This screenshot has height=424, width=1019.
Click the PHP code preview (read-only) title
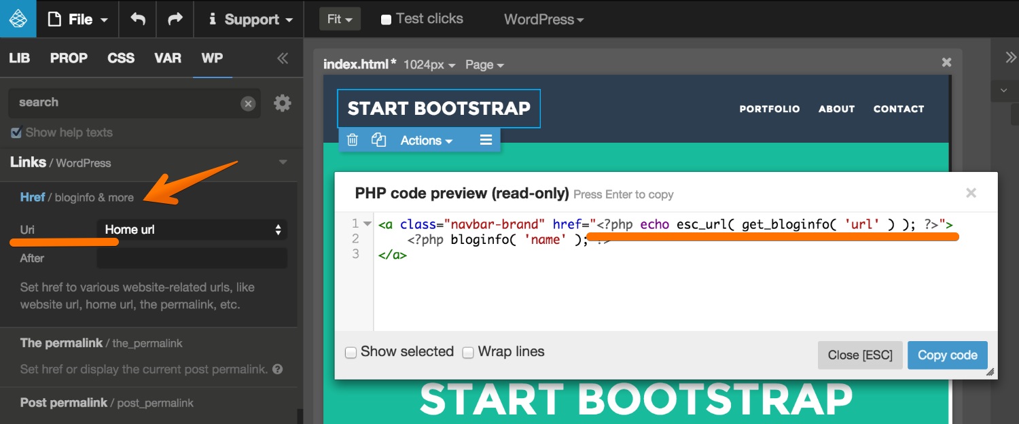point(462,194)
